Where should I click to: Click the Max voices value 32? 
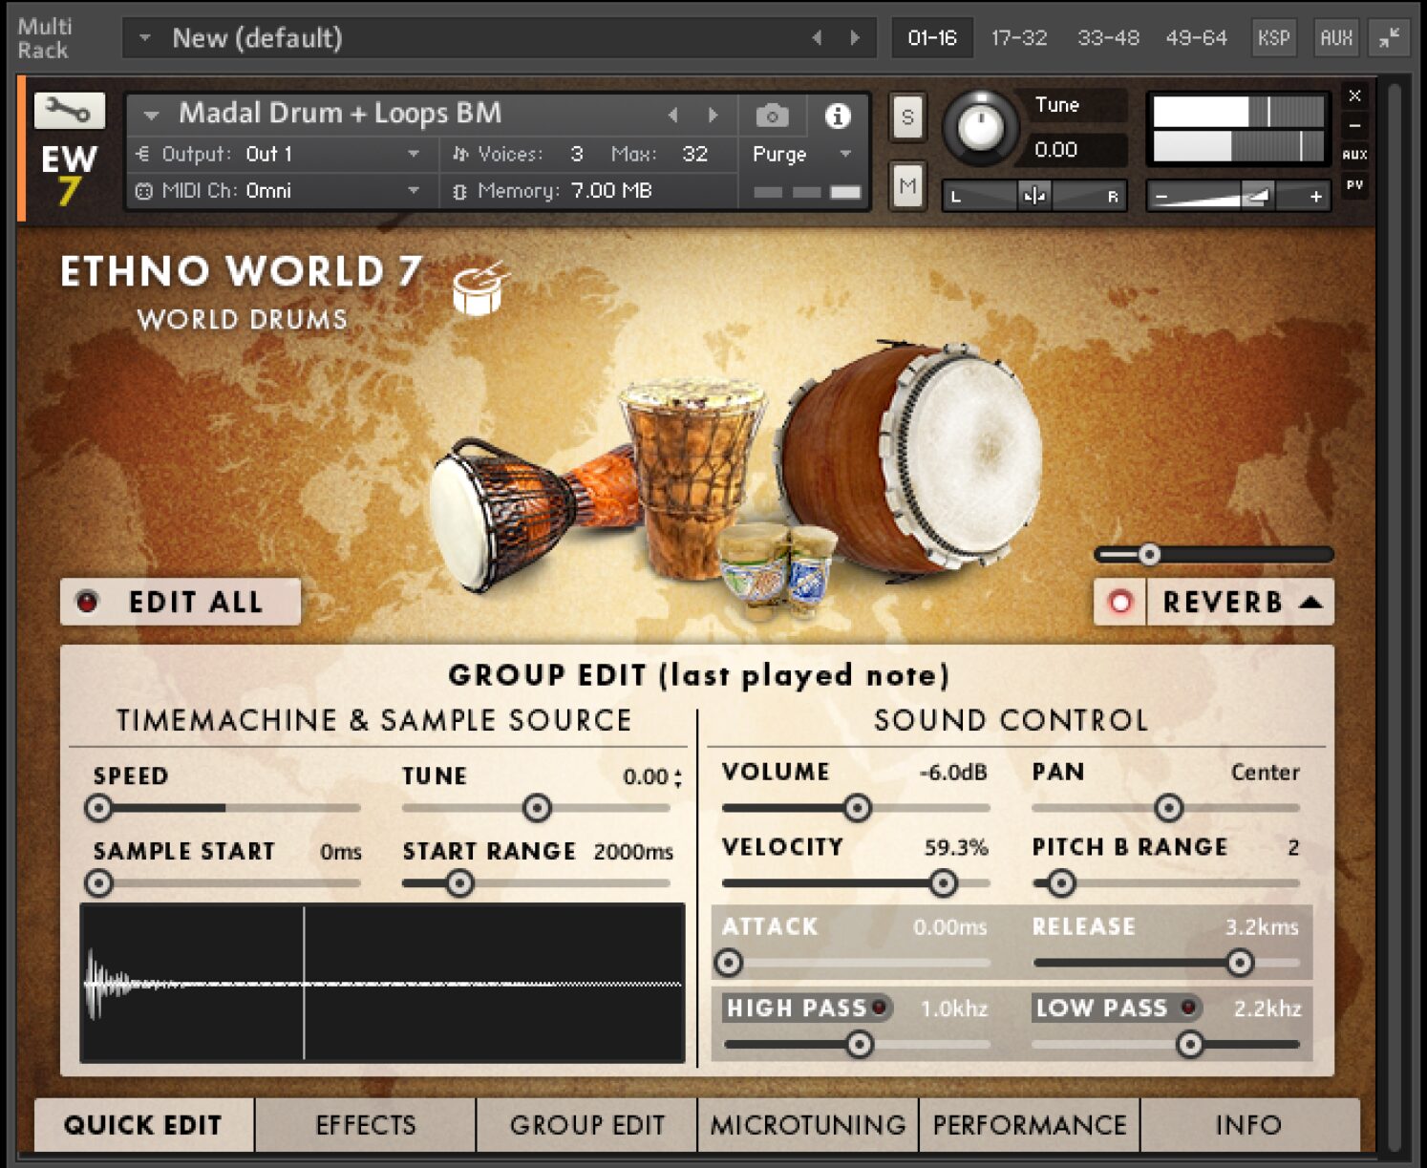coord(695,154)
